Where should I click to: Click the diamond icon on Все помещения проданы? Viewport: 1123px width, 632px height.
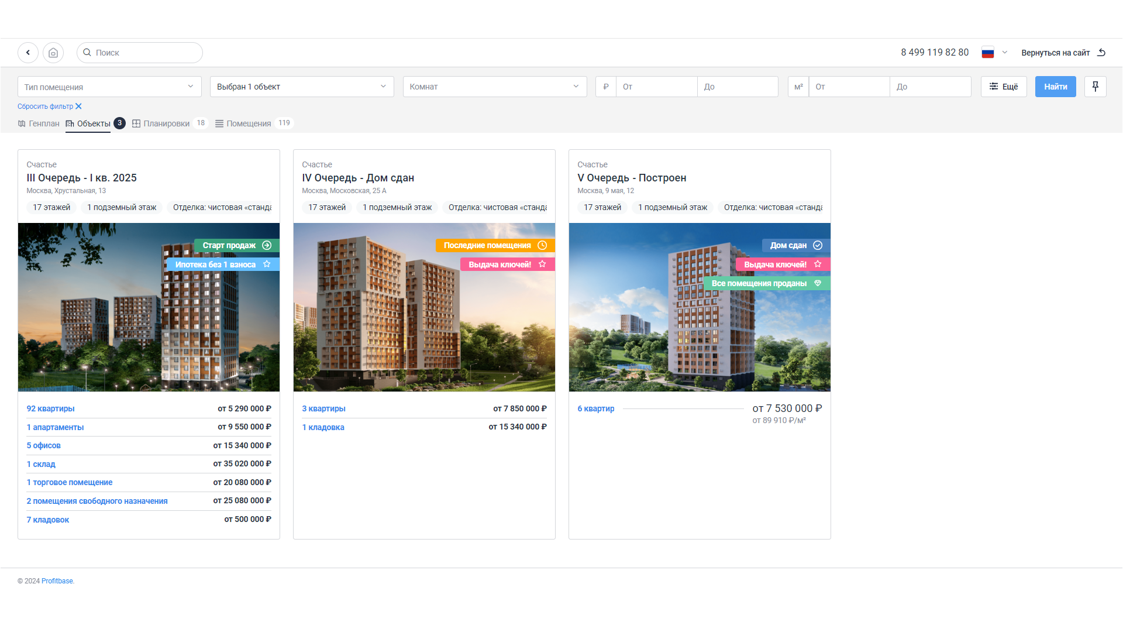tap(818, 283)
